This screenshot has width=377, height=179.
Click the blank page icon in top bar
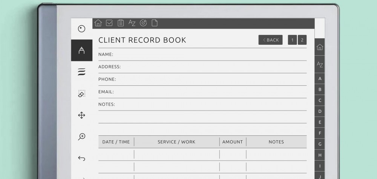[x=155, y=23]
